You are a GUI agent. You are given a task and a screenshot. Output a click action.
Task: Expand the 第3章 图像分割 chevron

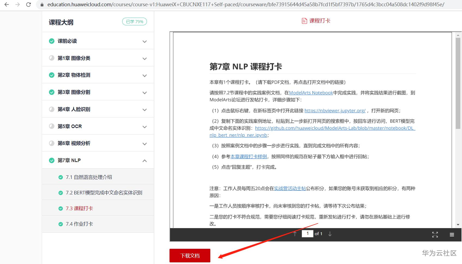145,93
